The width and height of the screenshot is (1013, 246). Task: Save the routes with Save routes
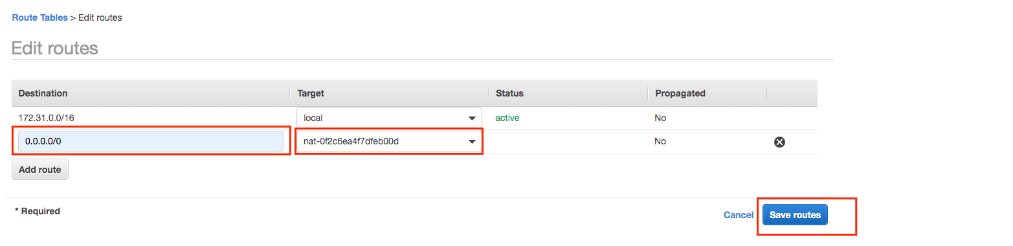(x=795, y=215)
